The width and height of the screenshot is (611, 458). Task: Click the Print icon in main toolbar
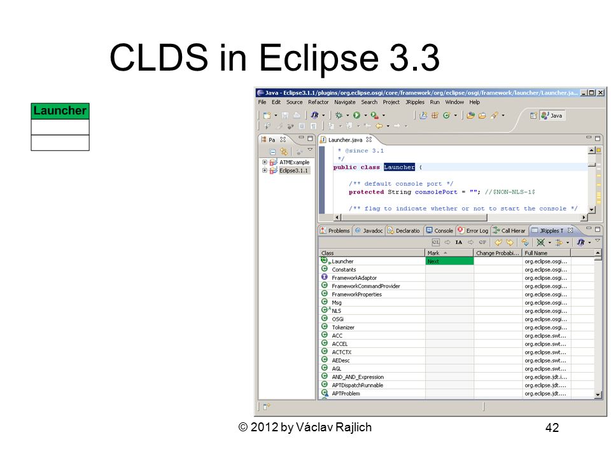coord(297,115)
